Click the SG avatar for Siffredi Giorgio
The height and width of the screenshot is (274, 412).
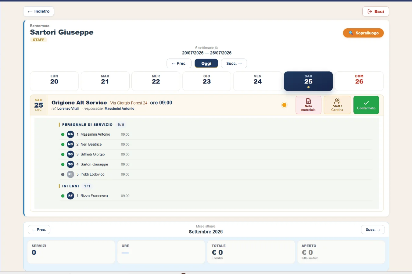[x=70, y=155]
